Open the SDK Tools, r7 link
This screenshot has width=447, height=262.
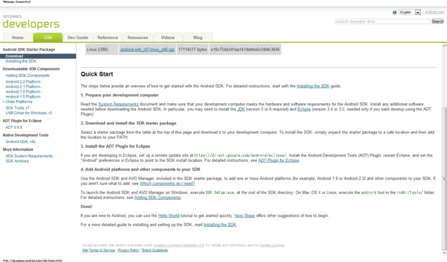coord(17,108)
